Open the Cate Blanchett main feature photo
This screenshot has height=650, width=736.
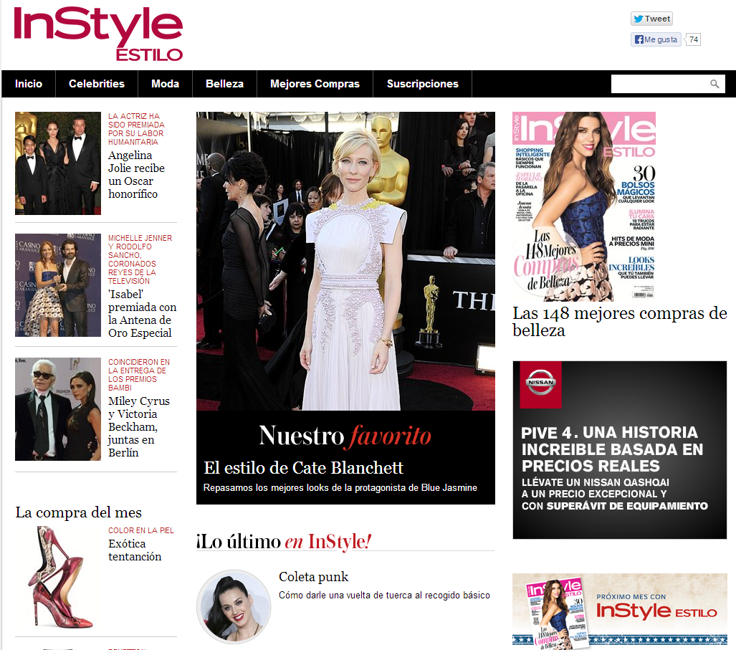click(345, 261)
